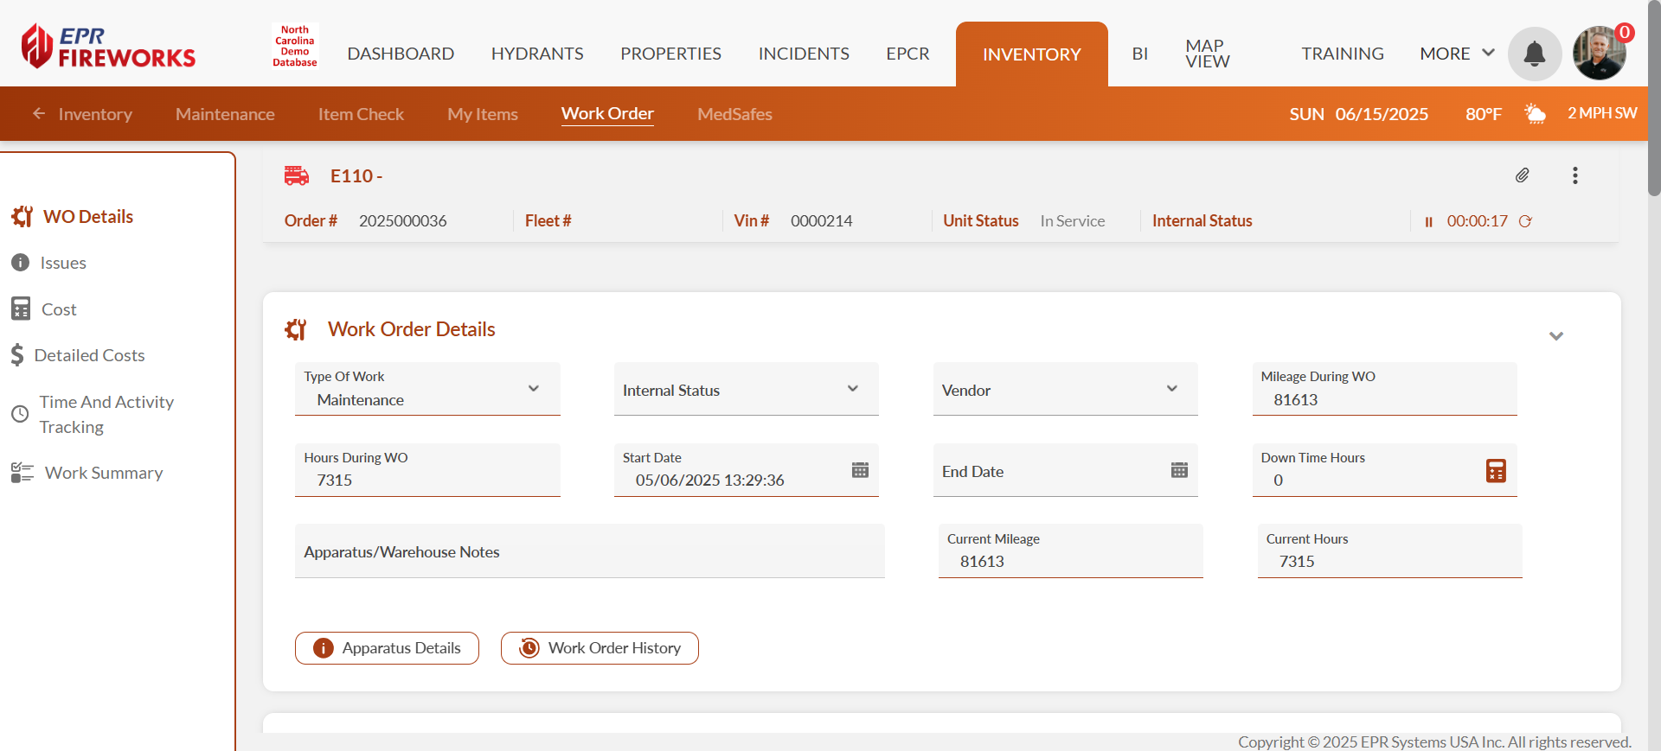
Task: Expand the Type Of Work dropdown
Action: pos(534,389)
